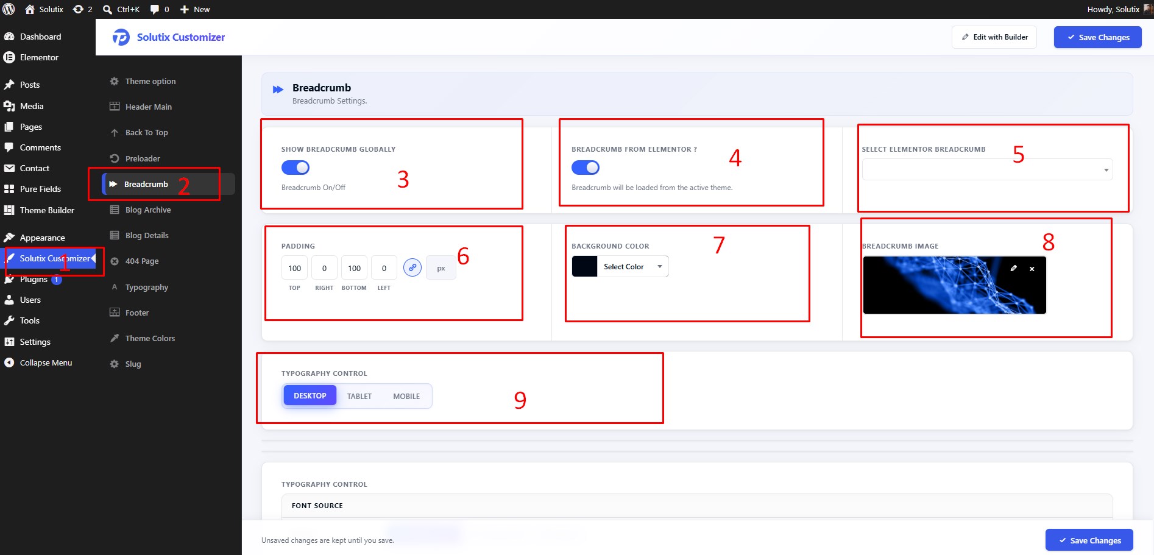This screenshot has width=1154, height=555.
Task: Click Edit with Builder button
Action: click(x=994, y=37)
